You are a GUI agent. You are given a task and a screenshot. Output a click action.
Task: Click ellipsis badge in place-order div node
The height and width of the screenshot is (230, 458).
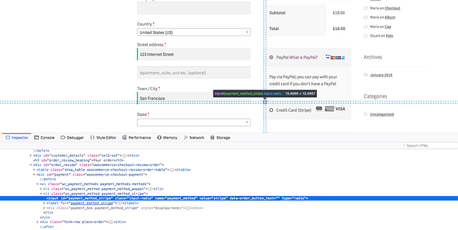pyautogui.click(x=111, y=222)
